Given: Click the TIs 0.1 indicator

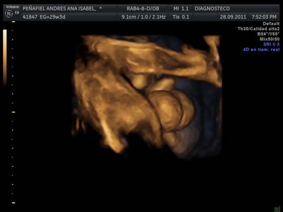Looking at the screenshot, I should [181, 17].
